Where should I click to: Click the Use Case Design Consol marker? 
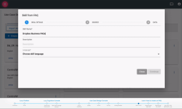tap(56, 103)
